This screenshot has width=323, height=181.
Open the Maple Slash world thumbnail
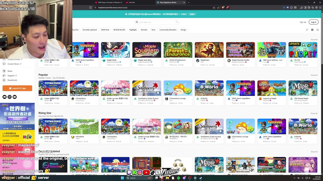(x=115, y=50)
